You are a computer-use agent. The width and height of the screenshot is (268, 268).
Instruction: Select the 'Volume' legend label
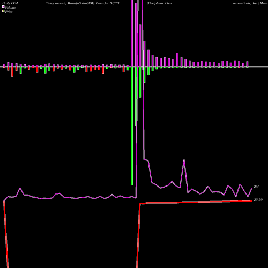pos(10,8)
